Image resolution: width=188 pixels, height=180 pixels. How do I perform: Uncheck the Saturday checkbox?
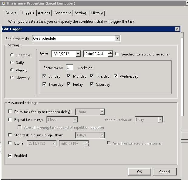[x=92, y=84]
